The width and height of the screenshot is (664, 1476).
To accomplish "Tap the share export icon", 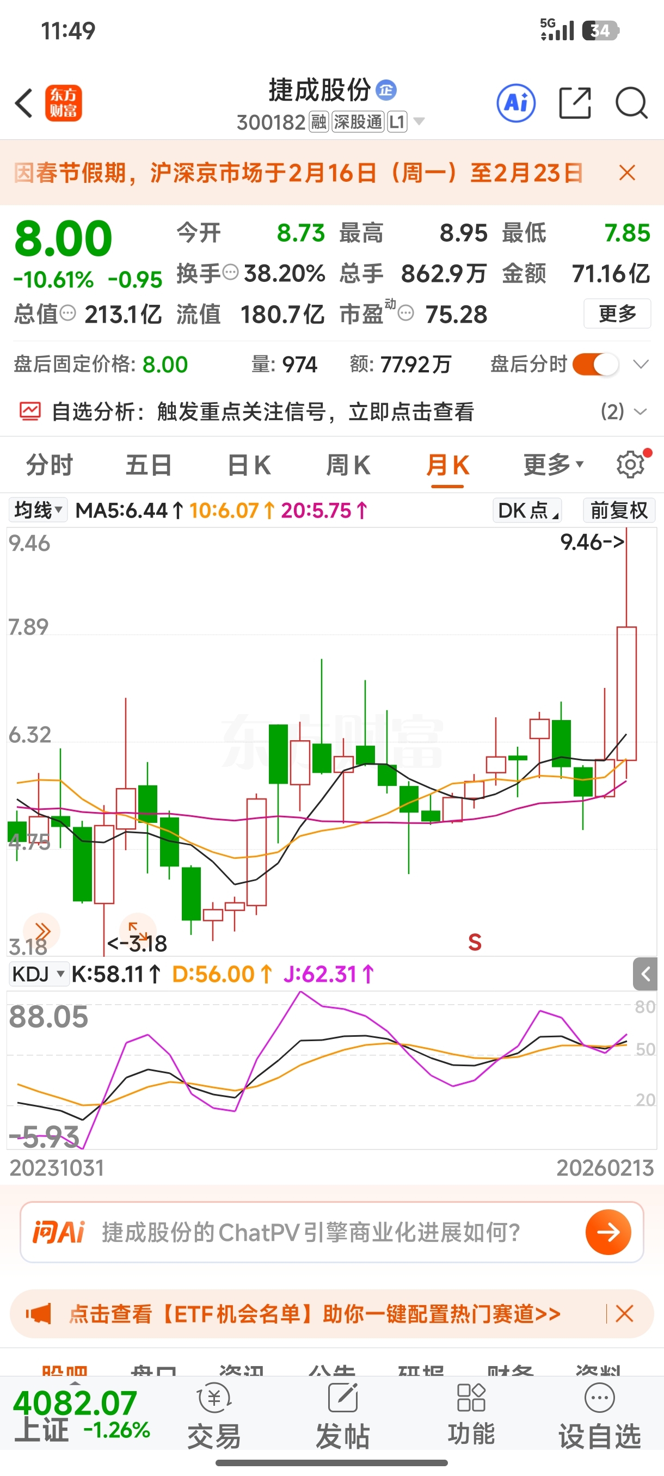I will [x=575, y=103].
